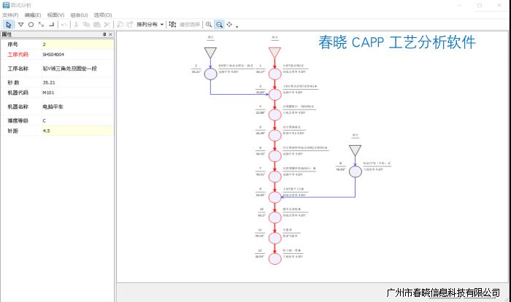Select the triangle shape tool
Image resolution: width=511 pixels, height=302 pixels.
point(20,25)
